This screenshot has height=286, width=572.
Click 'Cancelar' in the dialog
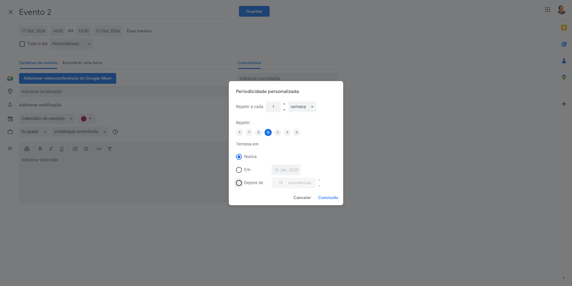tap(302, 198)
